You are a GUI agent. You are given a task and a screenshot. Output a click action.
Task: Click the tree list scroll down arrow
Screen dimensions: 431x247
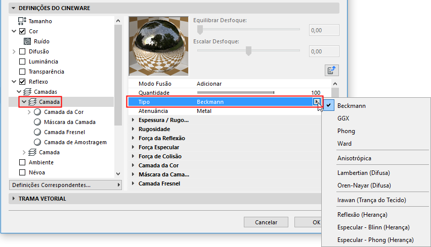coord(118,173)
